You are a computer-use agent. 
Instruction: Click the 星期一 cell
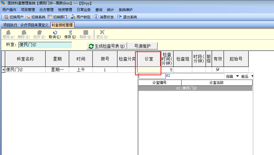pyautogui.click(x=57, y=70)
